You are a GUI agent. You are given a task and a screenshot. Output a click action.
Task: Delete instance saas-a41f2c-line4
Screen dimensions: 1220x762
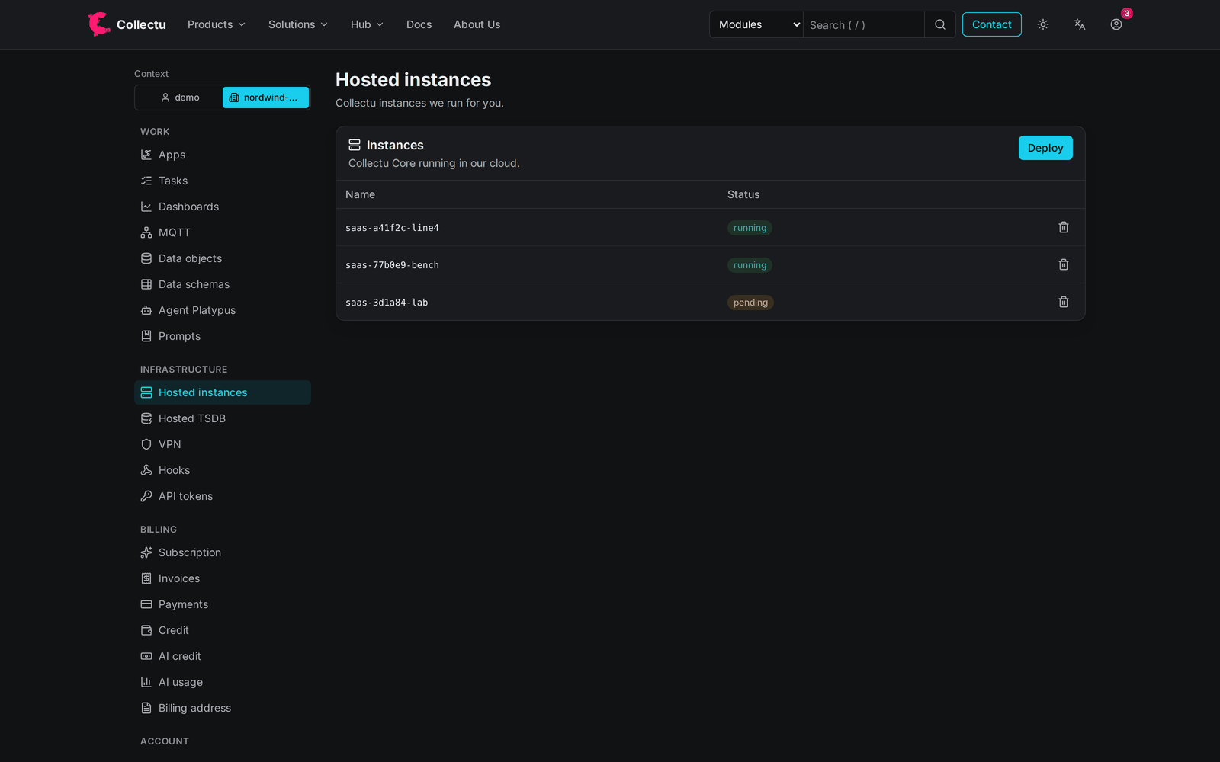[1064, 227]
